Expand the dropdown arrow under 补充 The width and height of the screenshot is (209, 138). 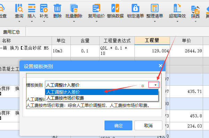point(44,22)
